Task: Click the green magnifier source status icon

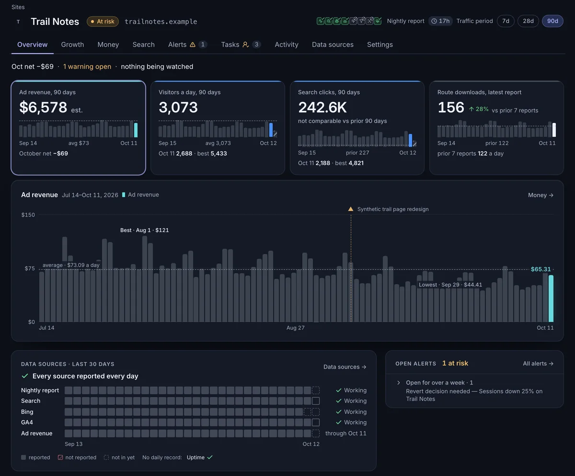Action: 329,21
